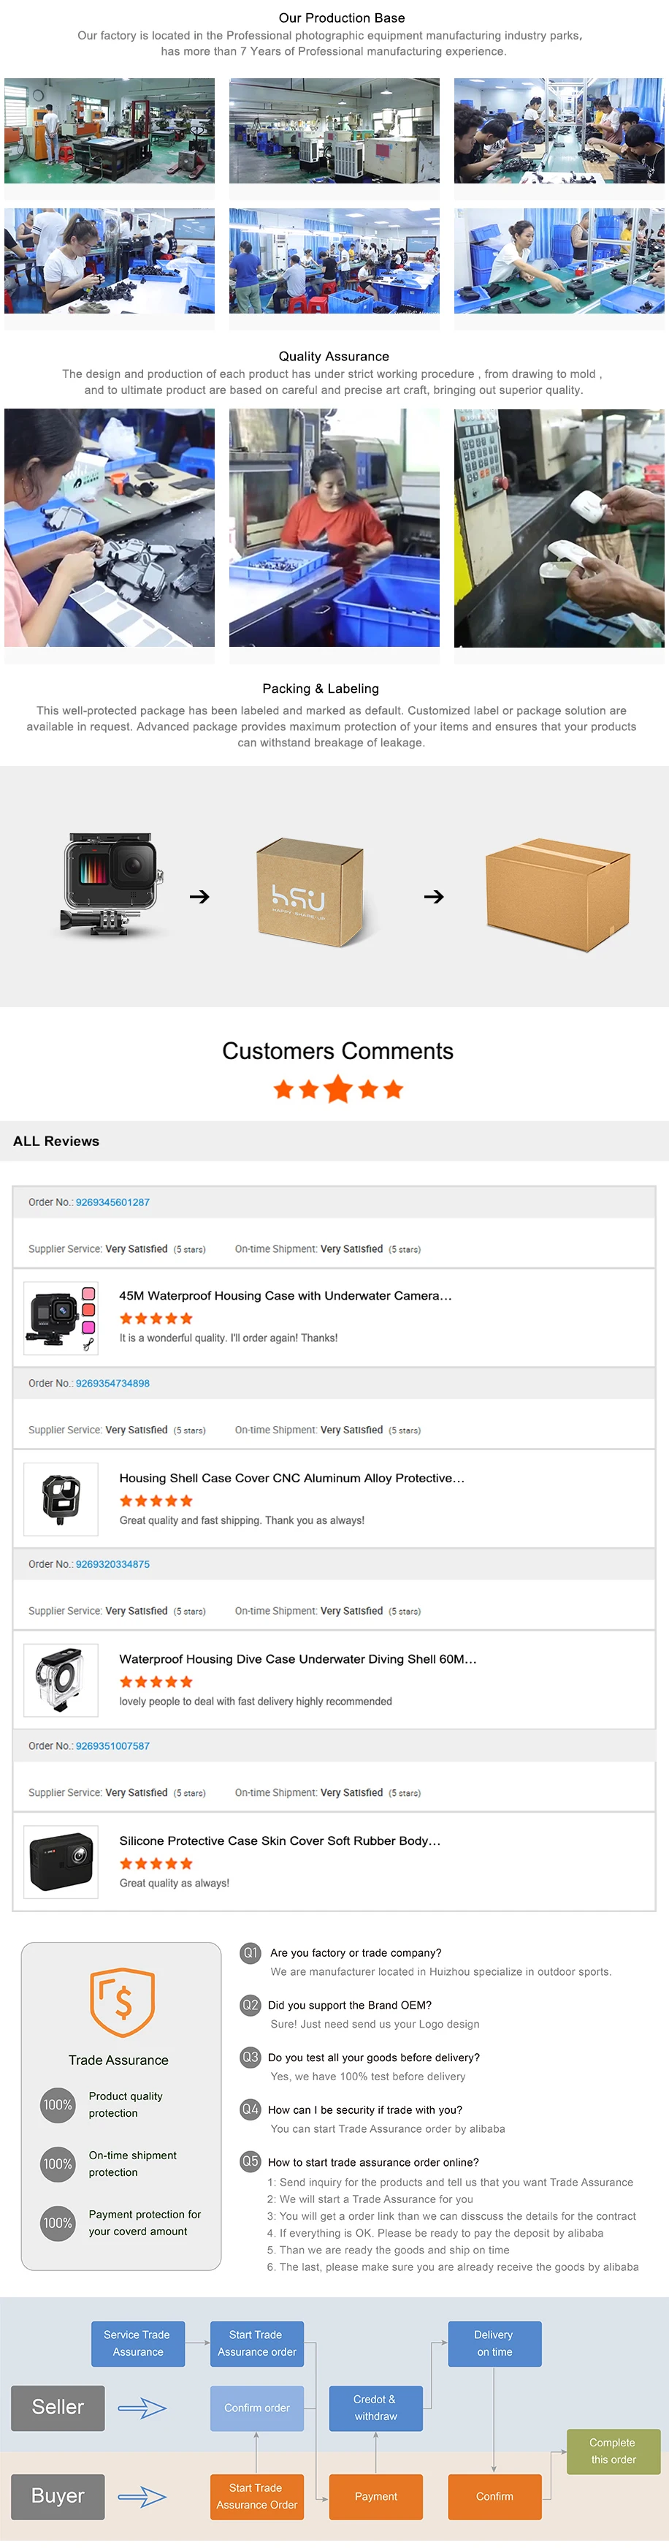Click the Q5 question badge
The height and width of the screenshot is (2548, 669).
pyautogui.click(x=251, y=2161)
